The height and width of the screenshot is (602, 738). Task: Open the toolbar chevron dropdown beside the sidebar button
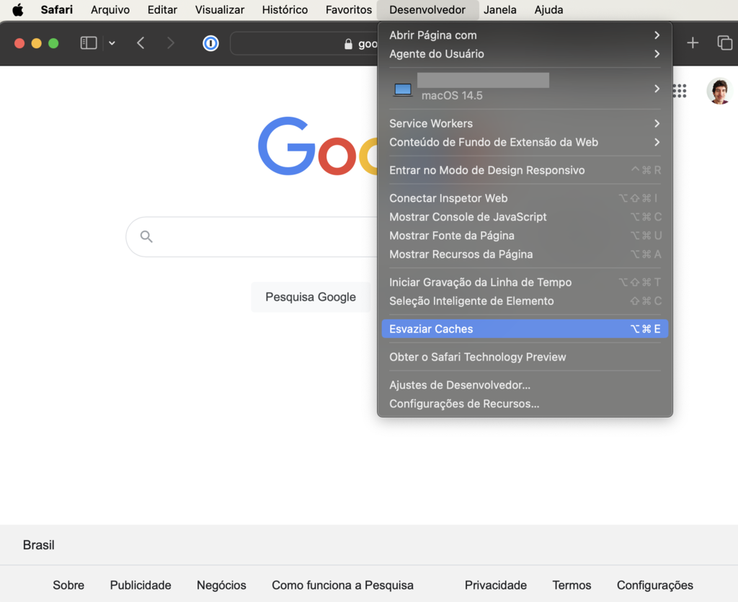112,43
